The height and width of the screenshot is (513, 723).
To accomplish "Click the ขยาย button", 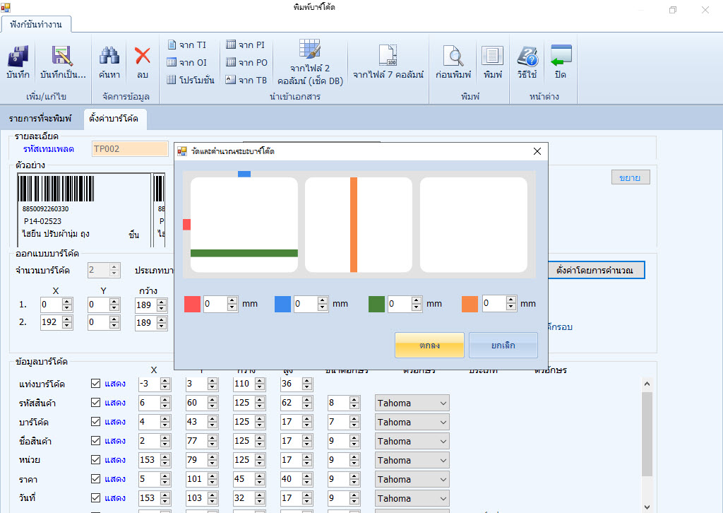I will [x=629, y=177].
